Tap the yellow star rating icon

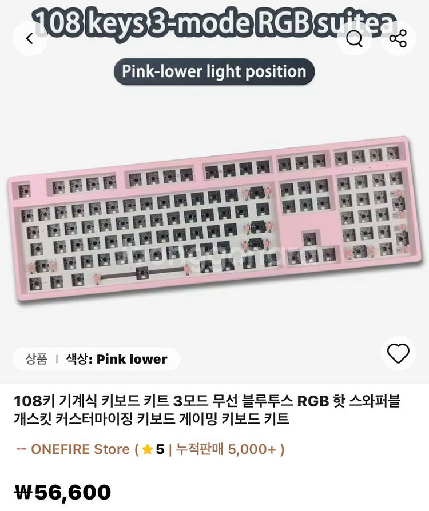148,450
